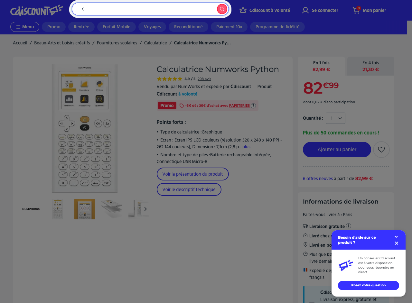Click the question mark beside PAPETERIE5 promo
The width and height of the screenshot is (412, 303).
click(x=253, y=106)
